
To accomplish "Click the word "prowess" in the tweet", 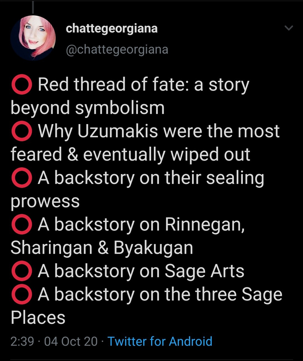I will tap(45, 202).
